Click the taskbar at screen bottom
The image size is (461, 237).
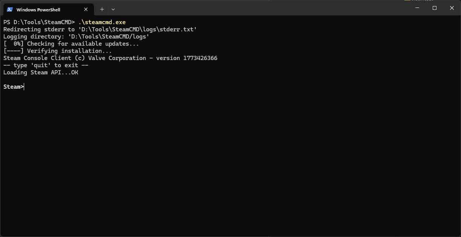pos(230,236)
